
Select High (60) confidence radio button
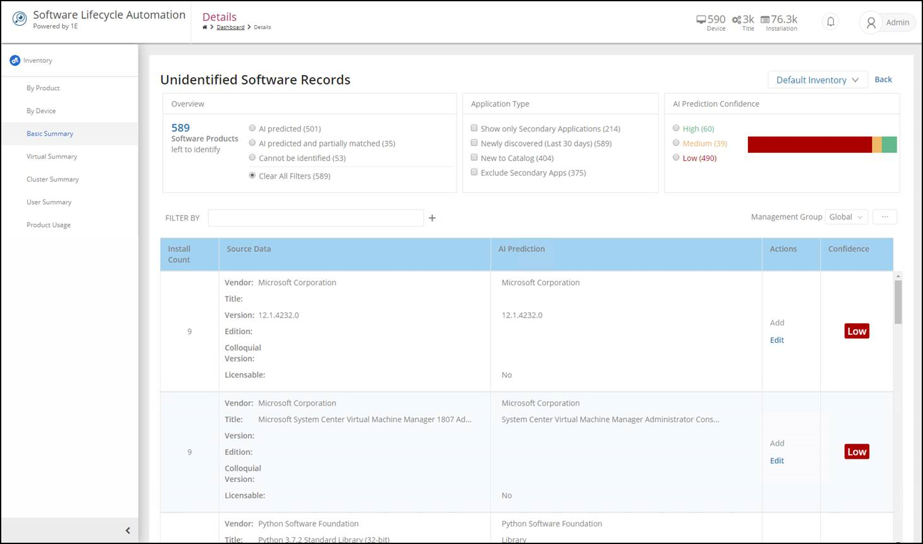[676, 128]
